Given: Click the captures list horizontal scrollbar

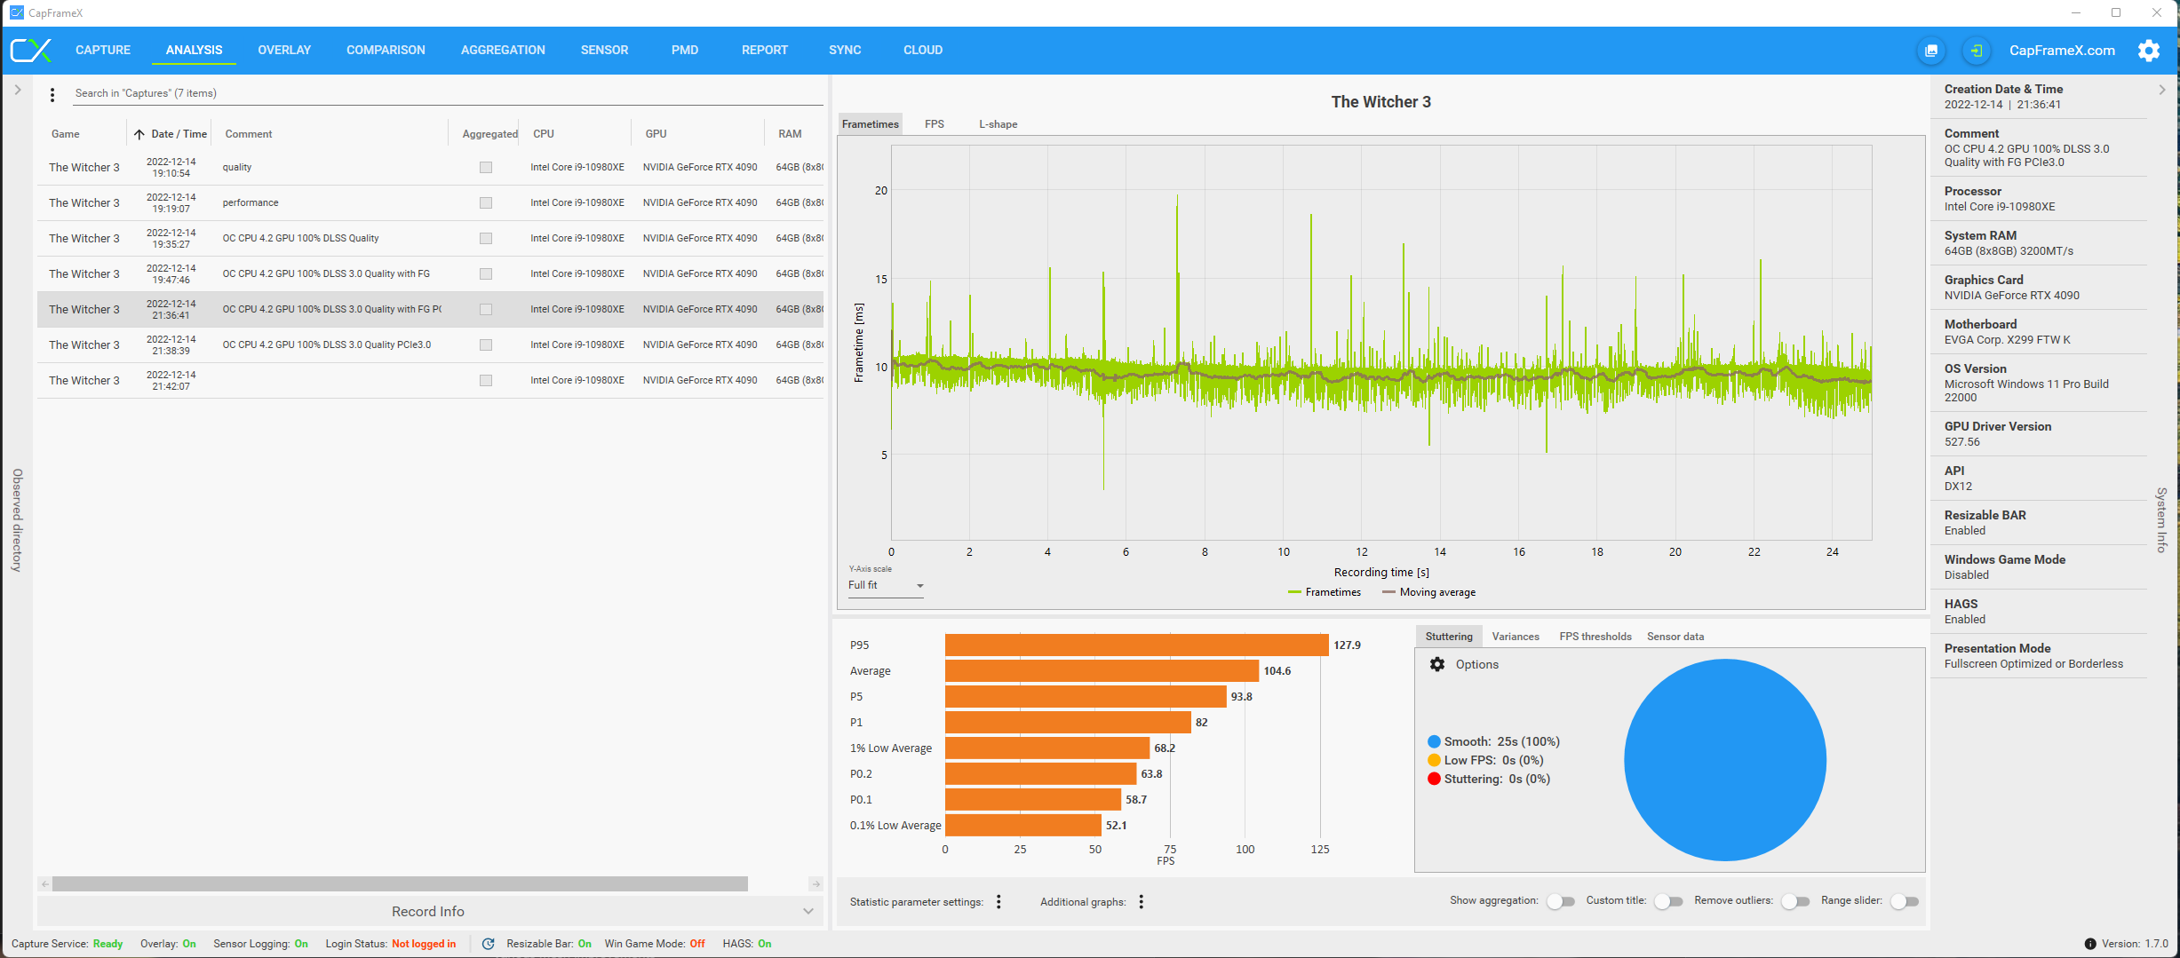Looking at the screenshot, I should click(x=400, y=883).
